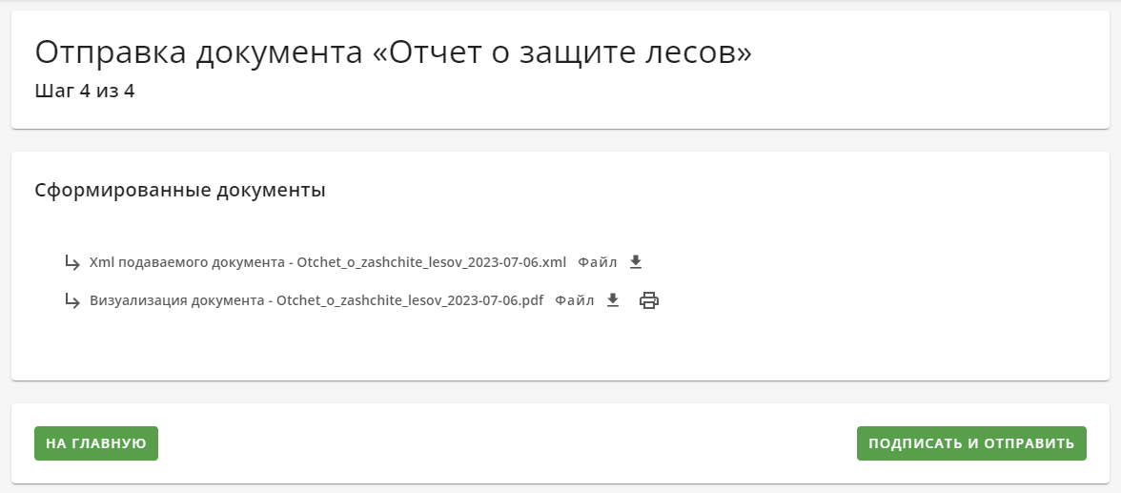Screen dimensions: 1121x493
Task: Click the Файл label in the pdf row
Action: point(574,300)
